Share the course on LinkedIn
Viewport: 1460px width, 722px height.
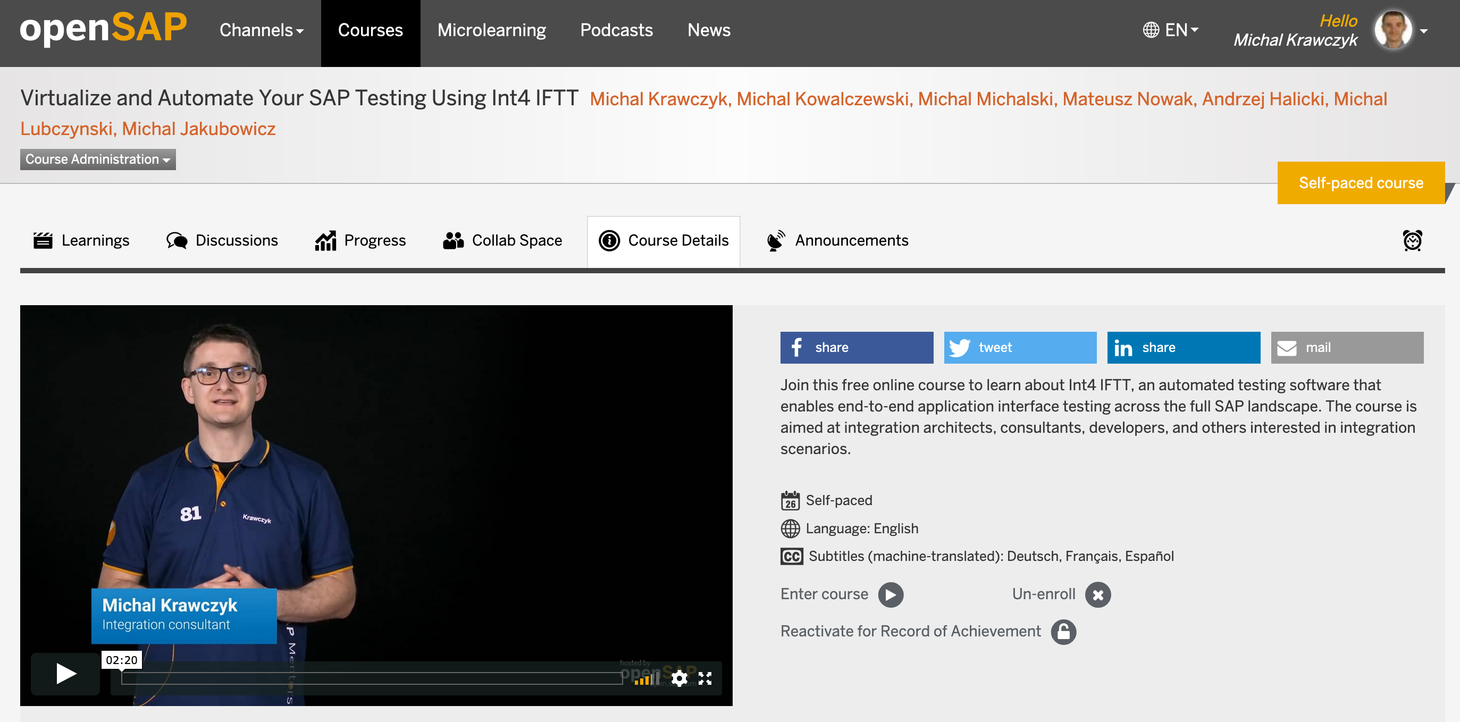[1184, 347]
